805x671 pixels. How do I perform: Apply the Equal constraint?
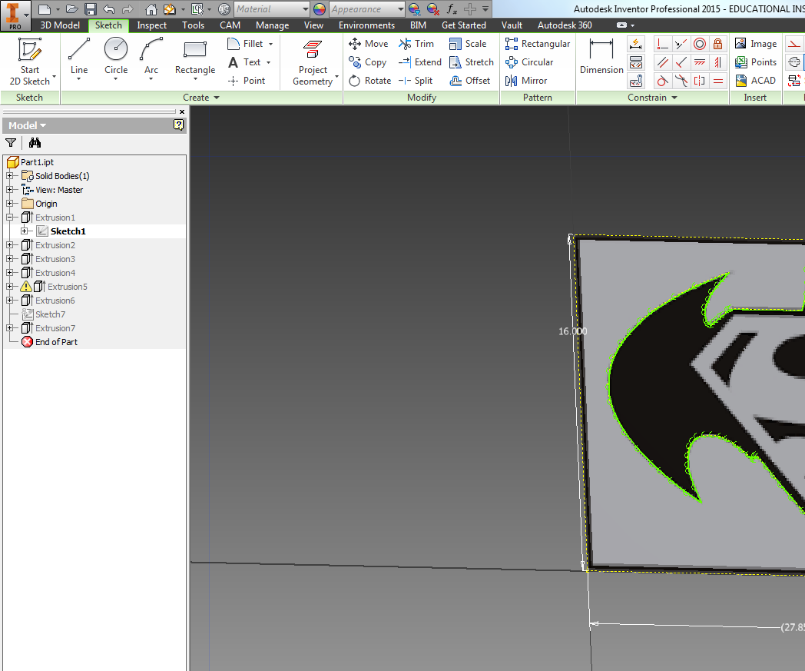[x=717, y=81]
